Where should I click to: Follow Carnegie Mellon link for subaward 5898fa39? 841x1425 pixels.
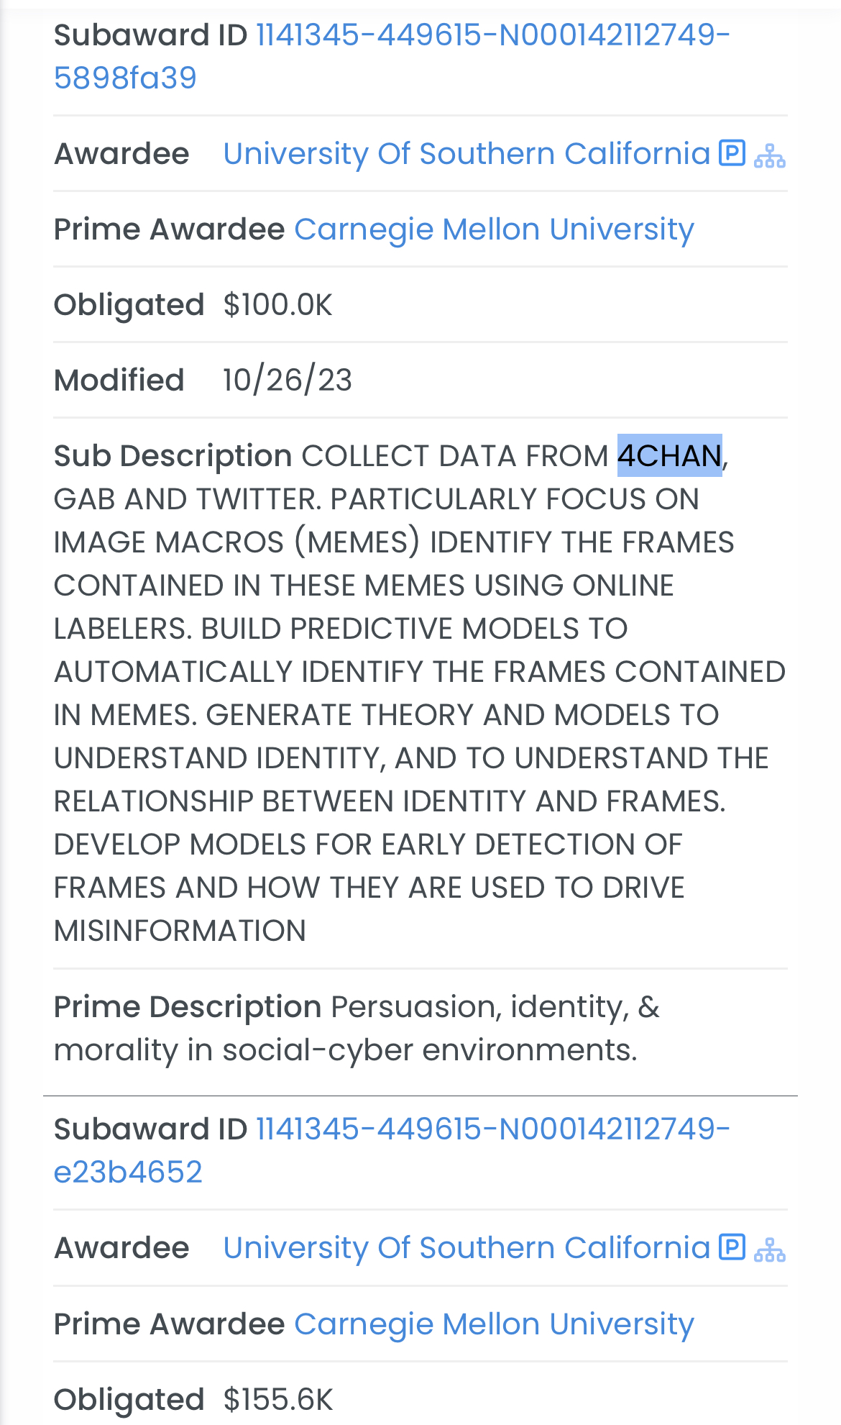(x=494, y=229)
